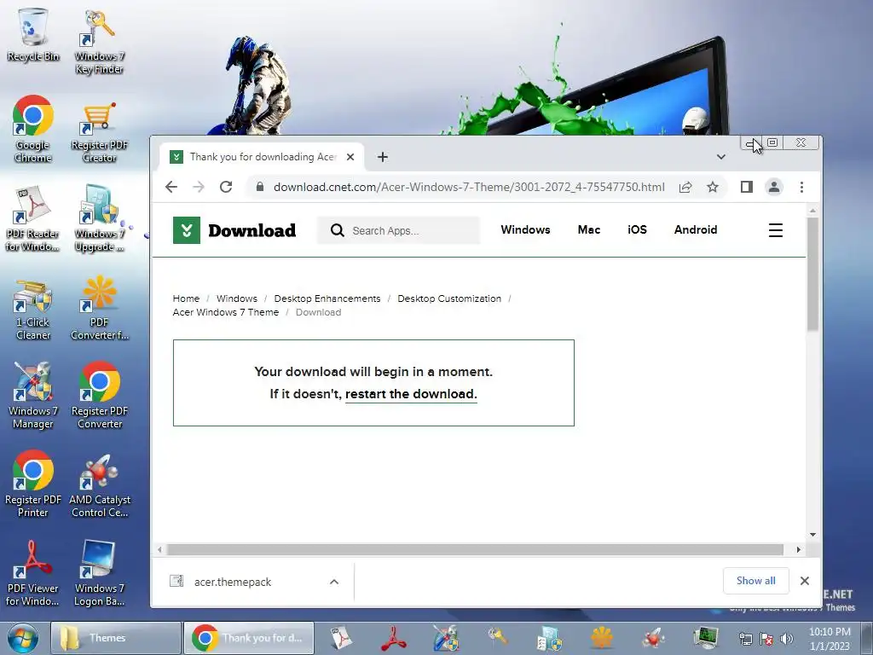The width and height of the screenshot is (873, 655).
Task: Share this page using the share icon
Action: tap(685, 187)
